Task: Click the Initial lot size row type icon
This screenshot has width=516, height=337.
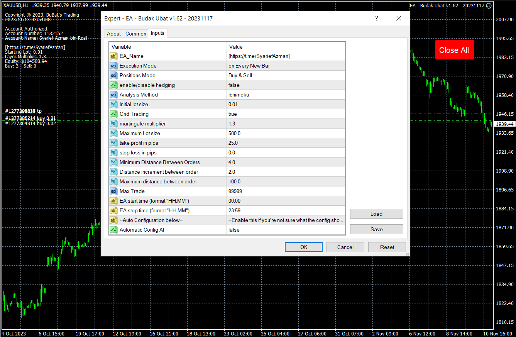Action: pos(113,104)
